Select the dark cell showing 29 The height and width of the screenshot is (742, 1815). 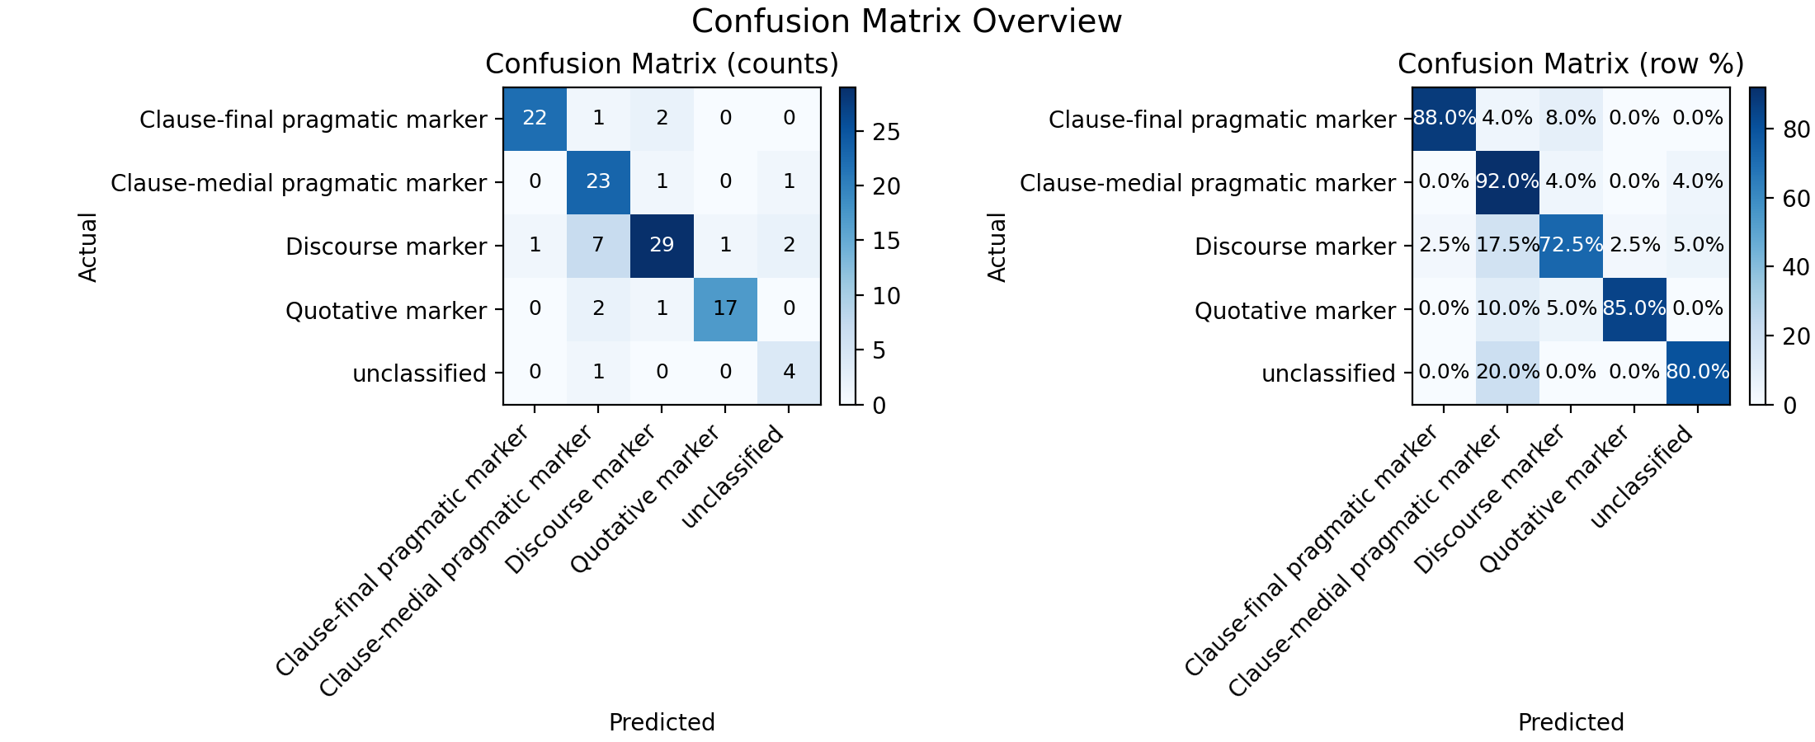tap(662, 246)
